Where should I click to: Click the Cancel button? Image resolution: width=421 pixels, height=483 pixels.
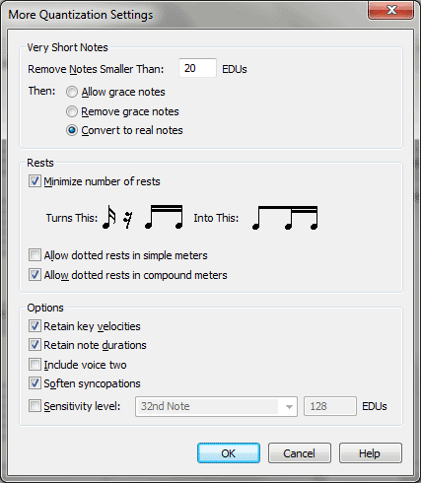[x=300, y=453]
